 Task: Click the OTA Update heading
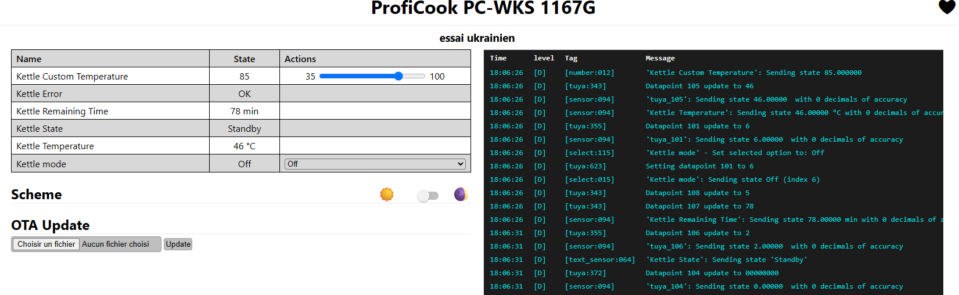pos(51,225)
